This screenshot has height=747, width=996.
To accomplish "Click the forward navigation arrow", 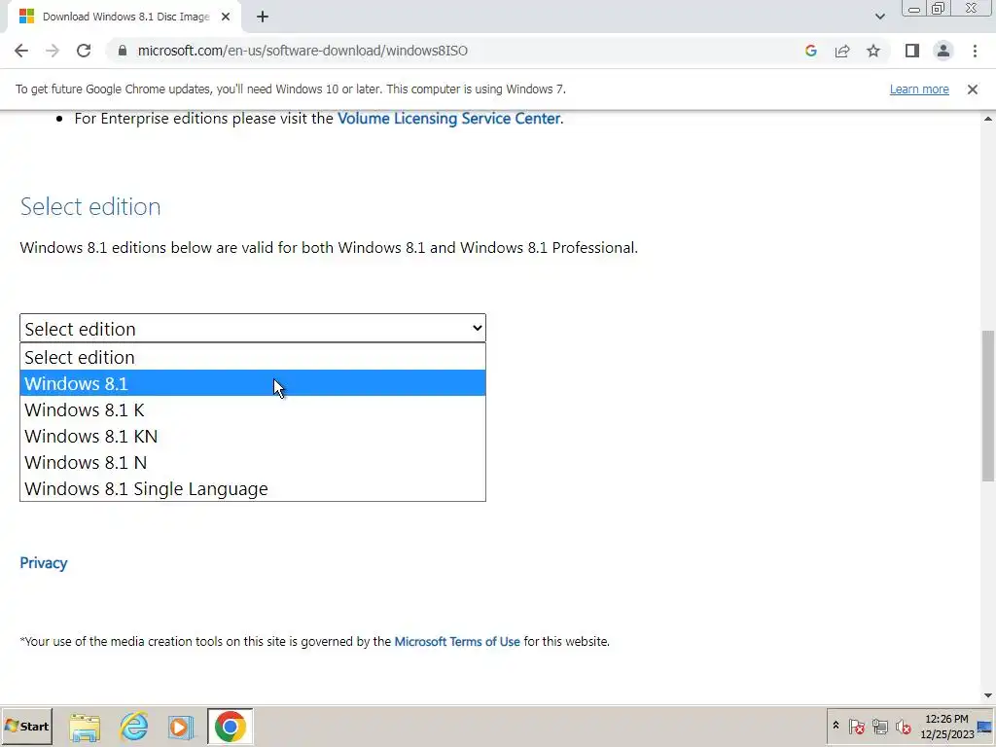I will tap(53, 51).
